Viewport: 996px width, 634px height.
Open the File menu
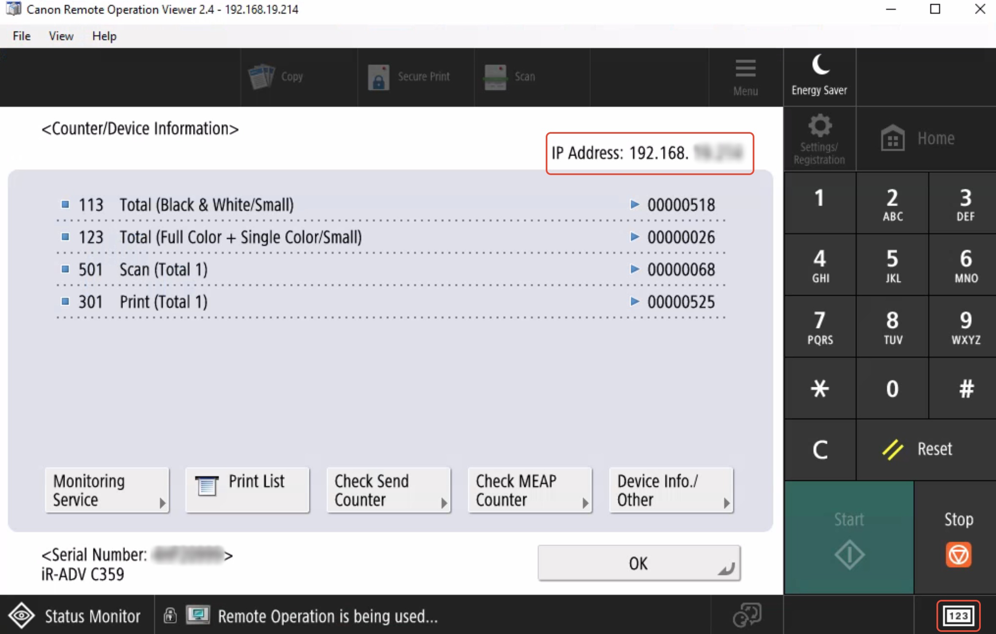click(22, 36)
